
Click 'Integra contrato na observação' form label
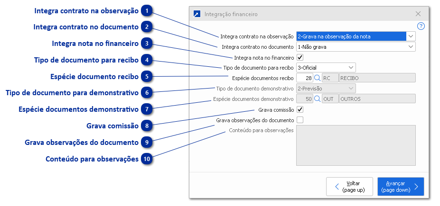[257, 36]
